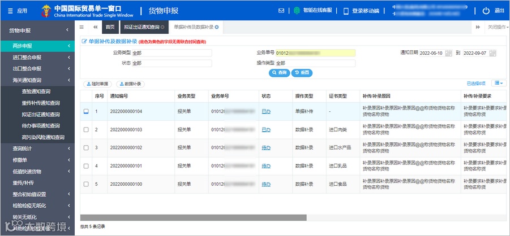Tick checkbox for notice 2022000000103
The image size is (510, 236).
pos(86,129)
